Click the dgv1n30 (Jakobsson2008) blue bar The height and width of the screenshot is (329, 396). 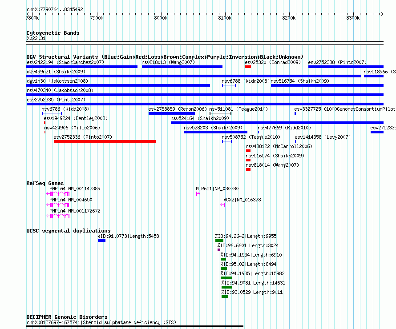coord(118,85)
